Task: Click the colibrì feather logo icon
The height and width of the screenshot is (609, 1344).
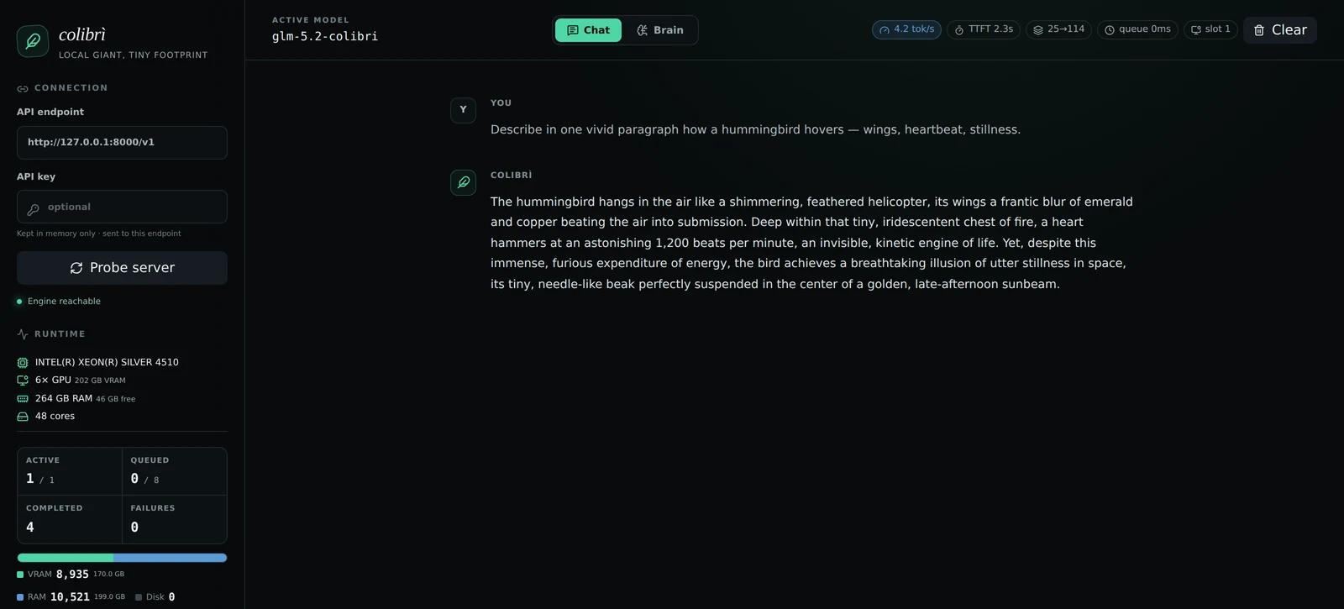Action: (33, 41)
